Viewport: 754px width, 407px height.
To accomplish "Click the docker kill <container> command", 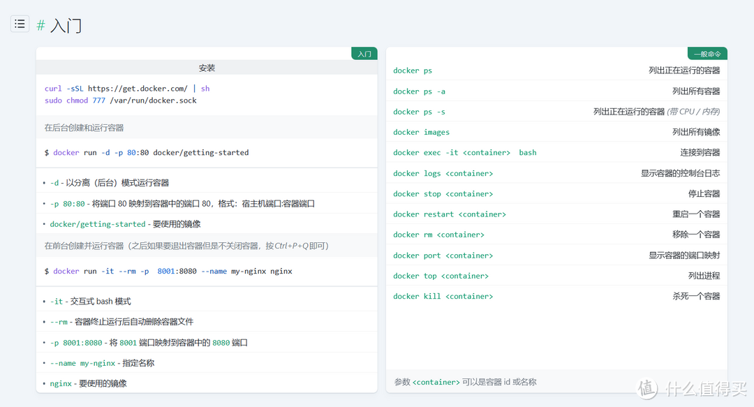I will tap(443, 297).
